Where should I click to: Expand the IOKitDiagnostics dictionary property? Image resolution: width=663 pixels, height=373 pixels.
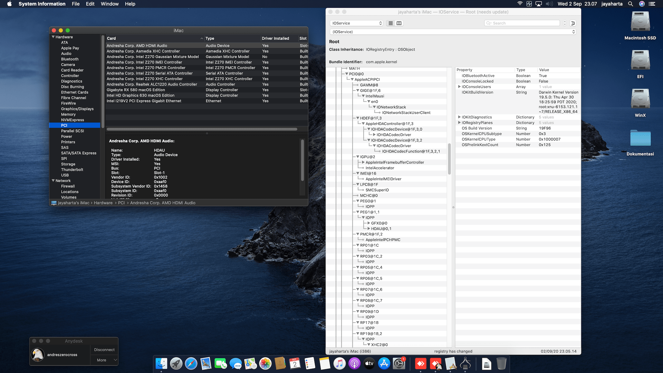[x=459, y=117]
